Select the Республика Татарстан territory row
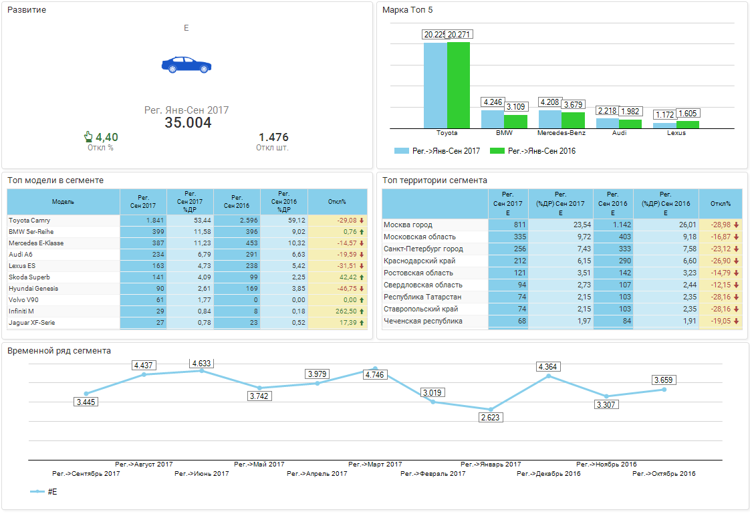The width and height of the screenshot is (750, 530). click(x=562, y=297)
